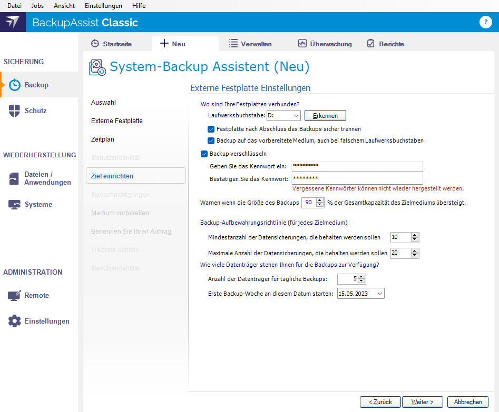
Task: Toggle backup to prepared medium checkbox
Action: 211,141
